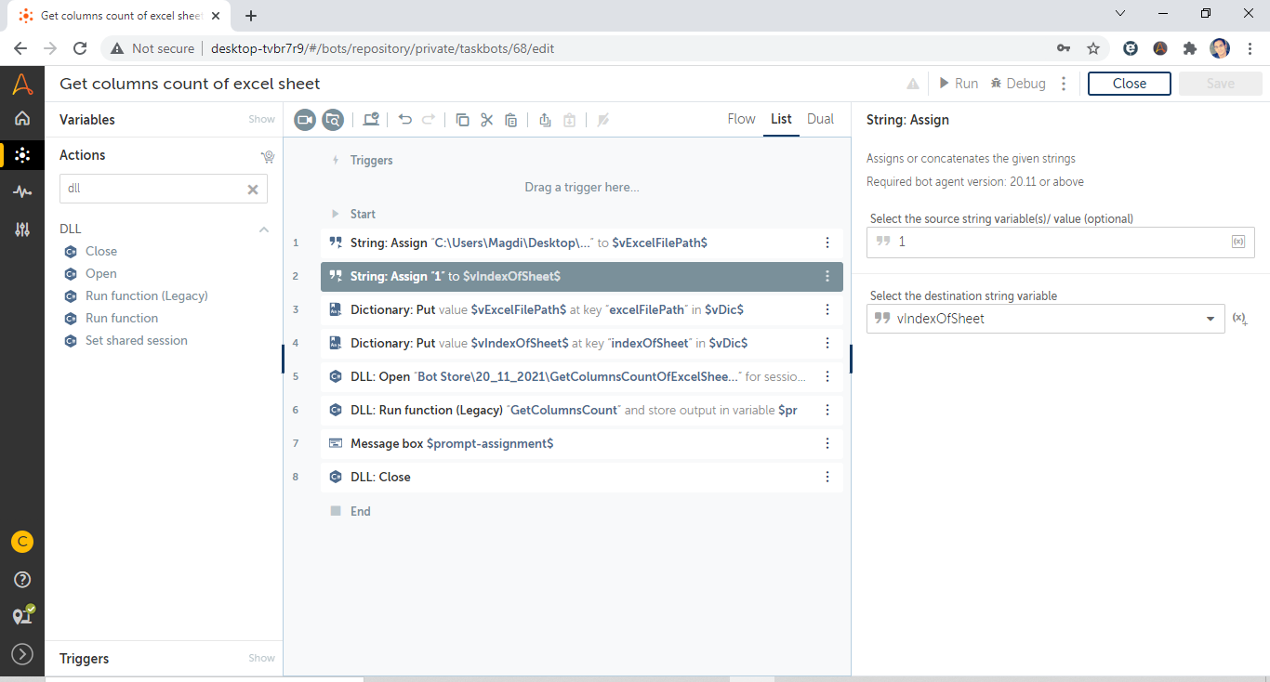The width and height of the screenshot is (1270, 682).
Task: Click the Copy items toolbar icon
Action: pos(462,119)
